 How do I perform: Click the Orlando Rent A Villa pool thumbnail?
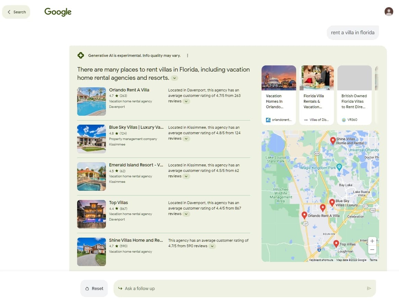92,101
